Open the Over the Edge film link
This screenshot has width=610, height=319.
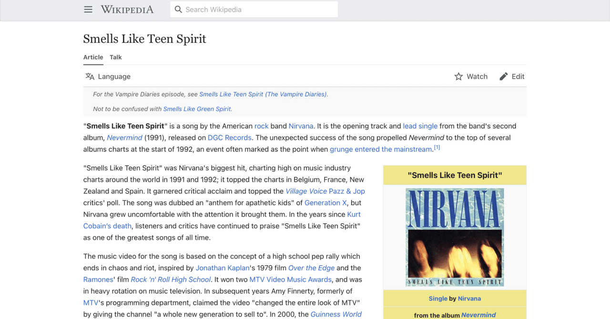point(311,268)
